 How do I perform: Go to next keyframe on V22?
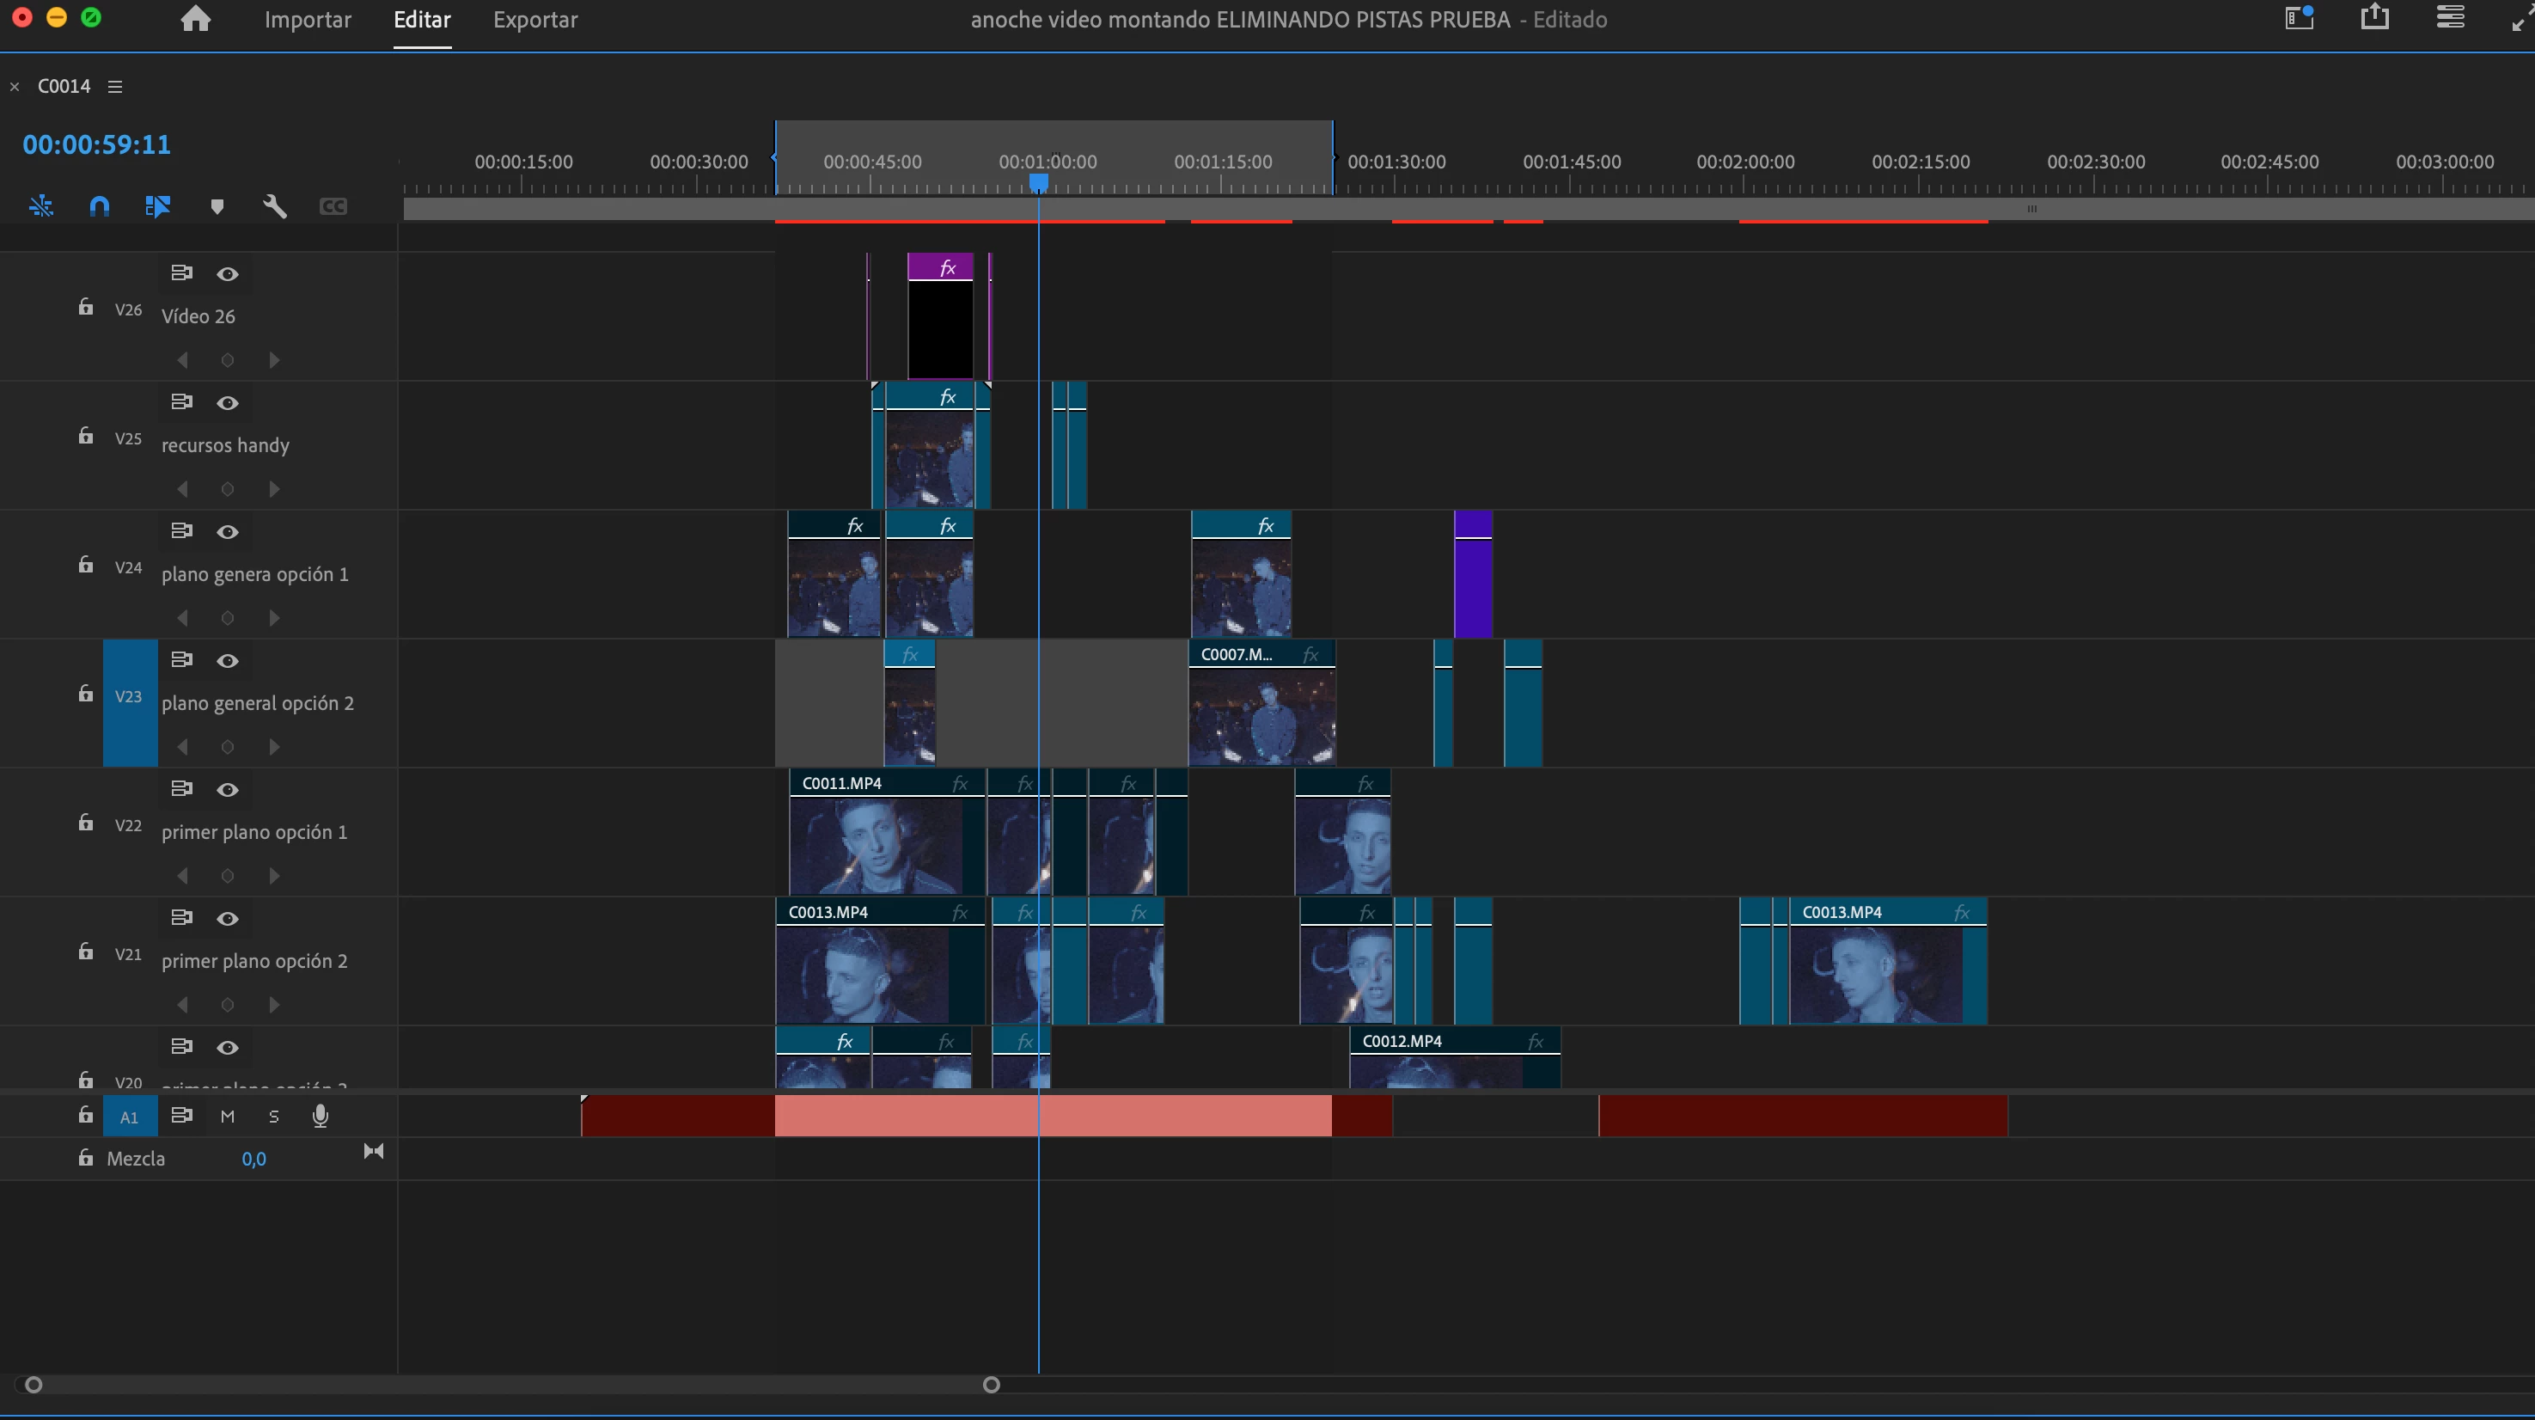tap(275, 876)
